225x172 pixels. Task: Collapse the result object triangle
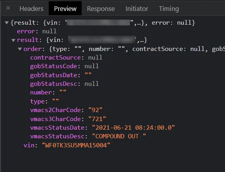coord(13,40)
